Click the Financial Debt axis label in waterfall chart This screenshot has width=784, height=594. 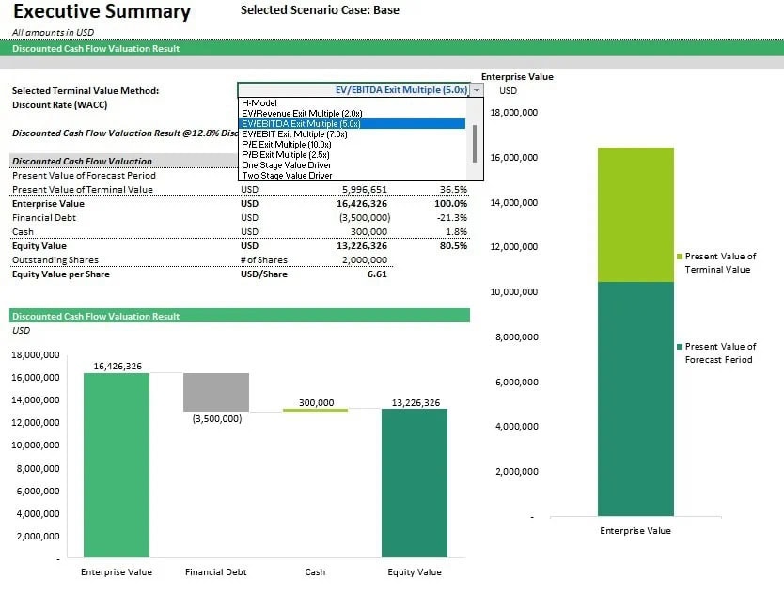click(x=216, y=572)
